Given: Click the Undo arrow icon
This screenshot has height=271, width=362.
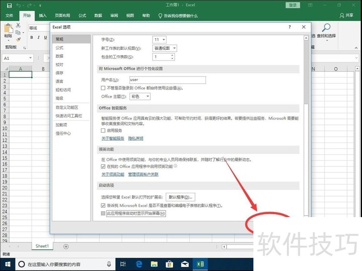Looking at the screenshot, I should (x=19, y=5).
